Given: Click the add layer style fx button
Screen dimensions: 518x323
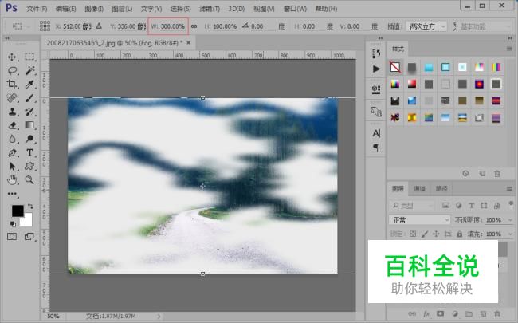Looking at the screenshot, I should [x=426, y=313].
